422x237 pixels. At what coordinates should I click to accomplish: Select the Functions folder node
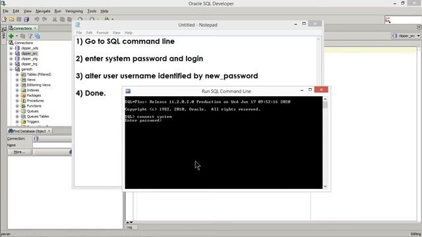[x=34, y=106]
